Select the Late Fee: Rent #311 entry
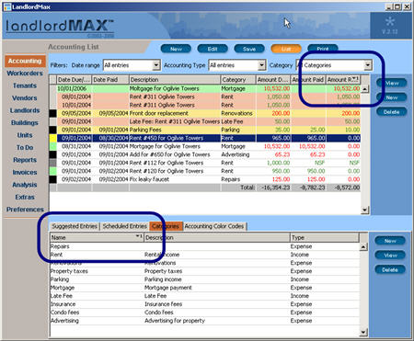Image resolution: width=414 pixels, height=341 pixels. tap(205, 121)
